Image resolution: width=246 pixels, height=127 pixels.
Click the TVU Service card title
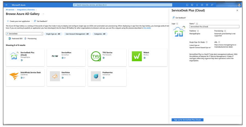pos(107,52)
